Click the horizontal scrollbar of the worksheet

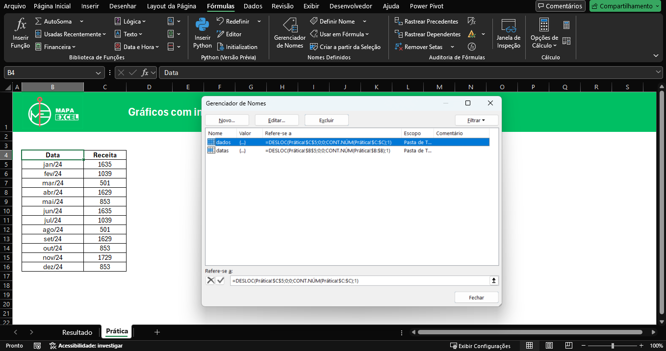(530, 332)
